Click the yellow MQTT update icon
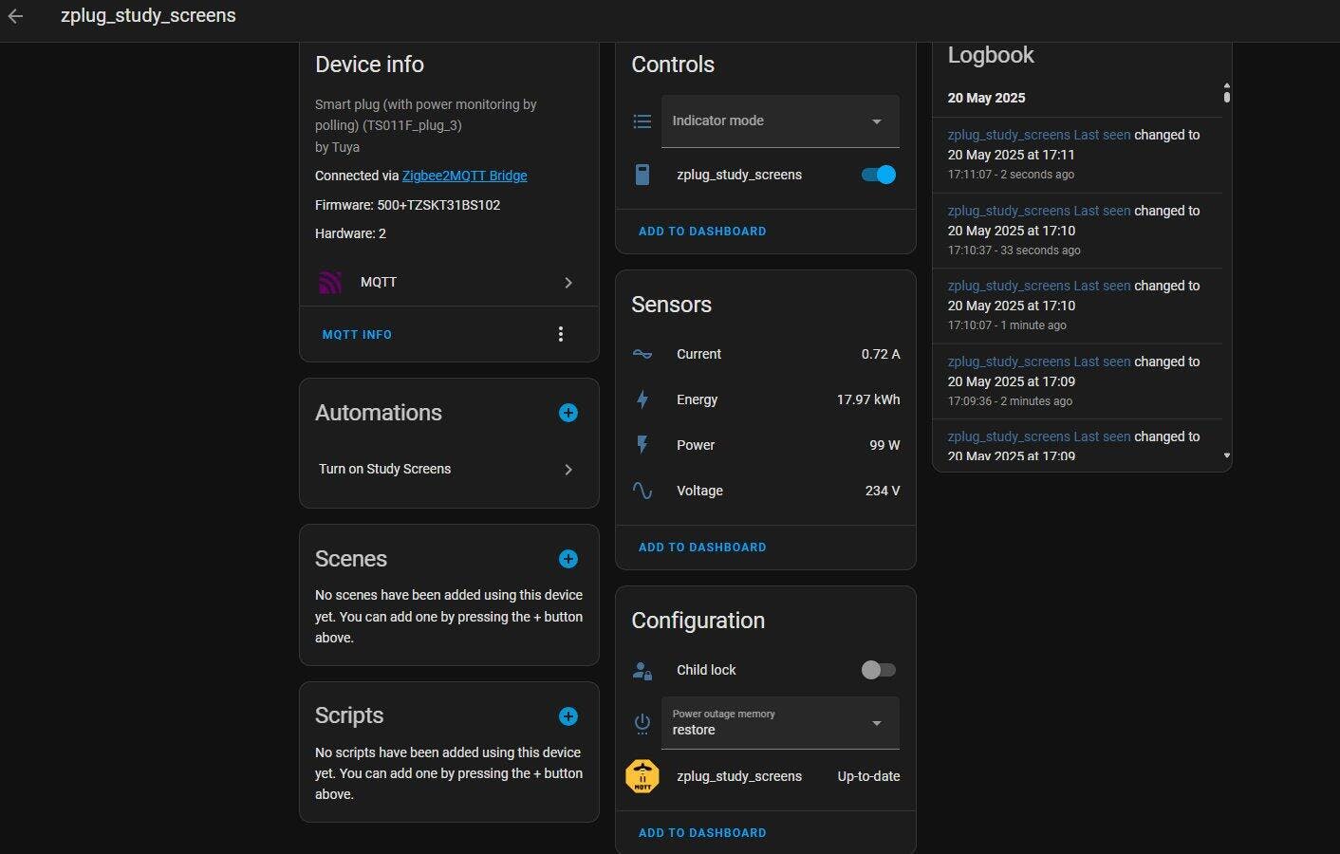 (642, 776)
